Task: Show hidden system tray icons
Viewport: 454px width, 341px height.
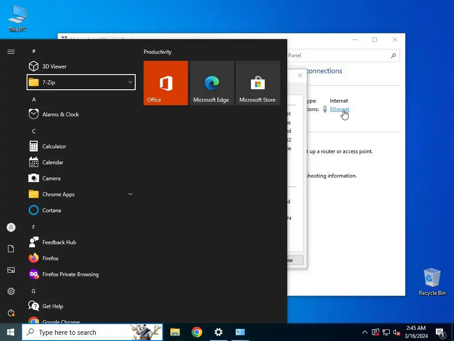Action: pyautogui.click(x=365, y=332)
